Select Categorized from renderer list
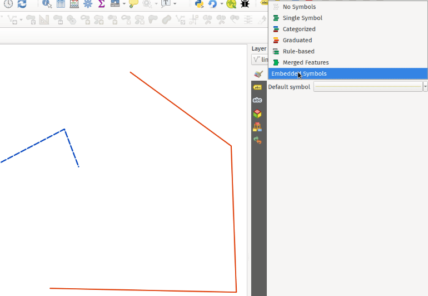 tap(298, 29)
